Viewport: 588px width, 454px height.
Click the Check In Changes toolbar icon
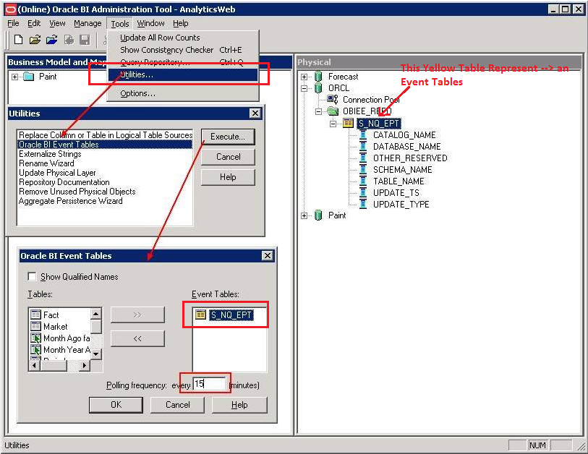69,40
